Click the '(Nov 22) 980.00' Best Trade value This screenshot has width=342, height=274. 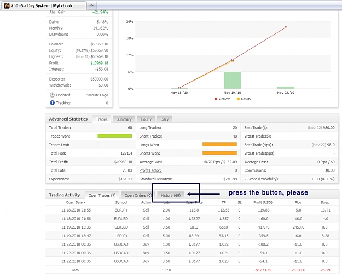(321, 128)
